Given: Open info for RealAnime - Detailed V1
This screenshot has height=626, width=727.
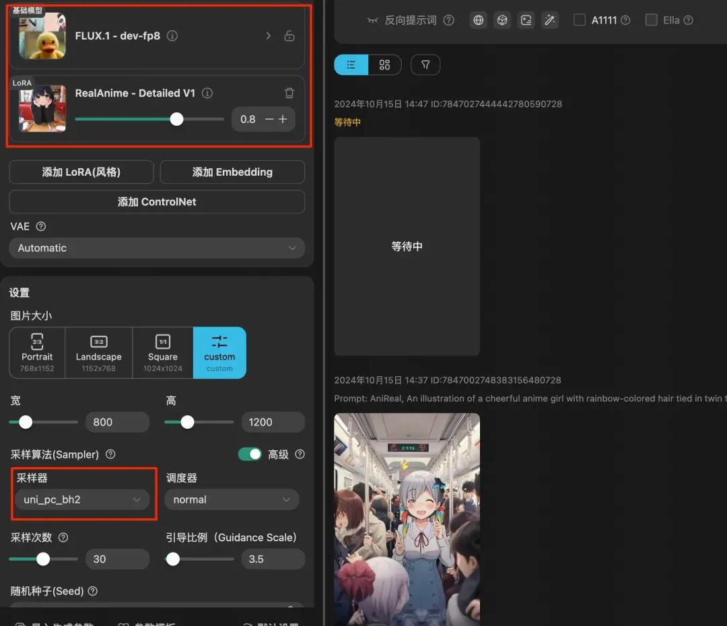Looking at the screenshot, I should (207, 93).
